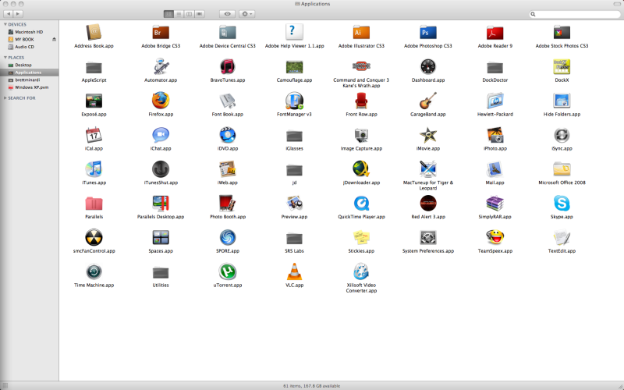Image resolution: width=624 pixels, height=390 pixels.
Task: Click the TeamSpeex.app smiley icon
Action: [x=495, y=237]
